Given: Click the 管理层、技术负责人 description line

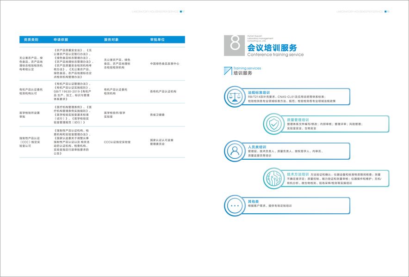Looking at the screenshot, I should (286, 151).
